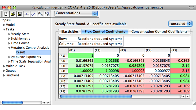Select the Time Course tree item

pyautogui.click(x=20, y=43)
